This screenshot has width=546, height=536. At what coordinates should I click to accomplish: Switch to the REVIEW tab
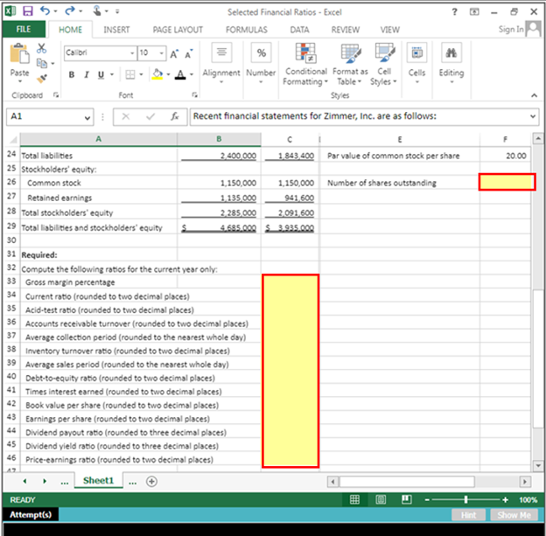click(346, 30)
